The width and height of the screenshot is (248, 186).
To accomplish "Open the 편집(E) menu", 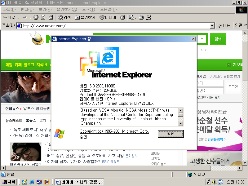I will coord(27,10).
